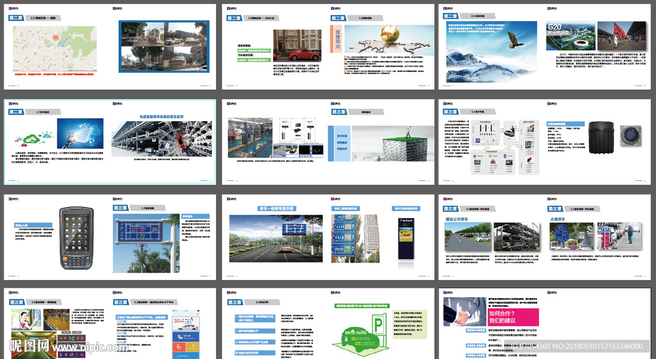Click the company logo above the map
Screen dimensions: 656x359
pyautogui.click(x=13, y=8)
